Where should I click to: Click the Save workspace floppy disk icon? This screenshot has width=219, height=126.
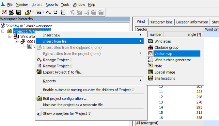point(19,12)
